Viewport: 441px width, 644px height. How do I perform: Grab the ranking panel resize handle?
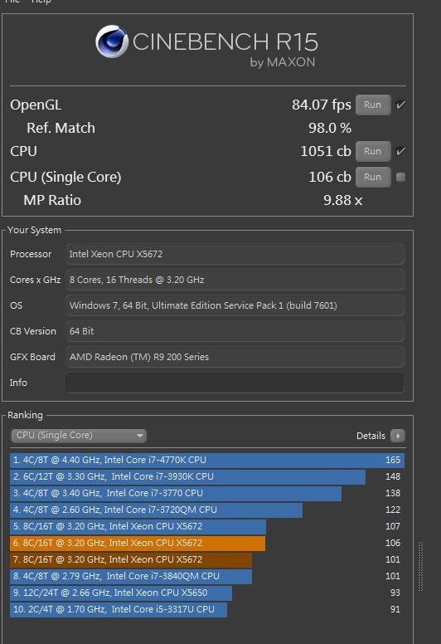tap(420, 567)
